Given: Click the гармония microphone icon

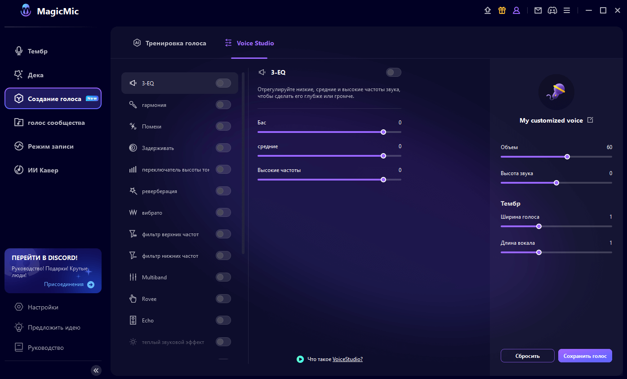Looking at the screenshot, I should coord(133,105).
